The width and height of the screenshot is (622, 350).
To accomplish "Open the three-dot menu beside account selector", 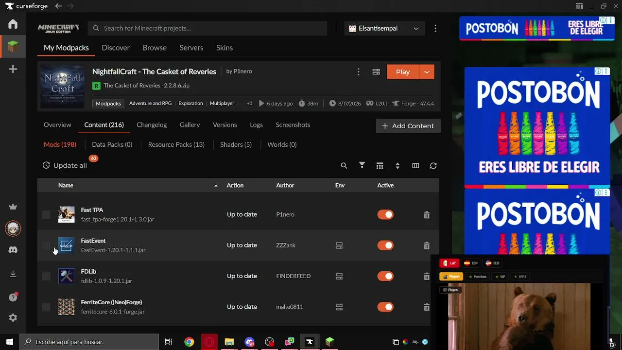I will click(435, 28).
